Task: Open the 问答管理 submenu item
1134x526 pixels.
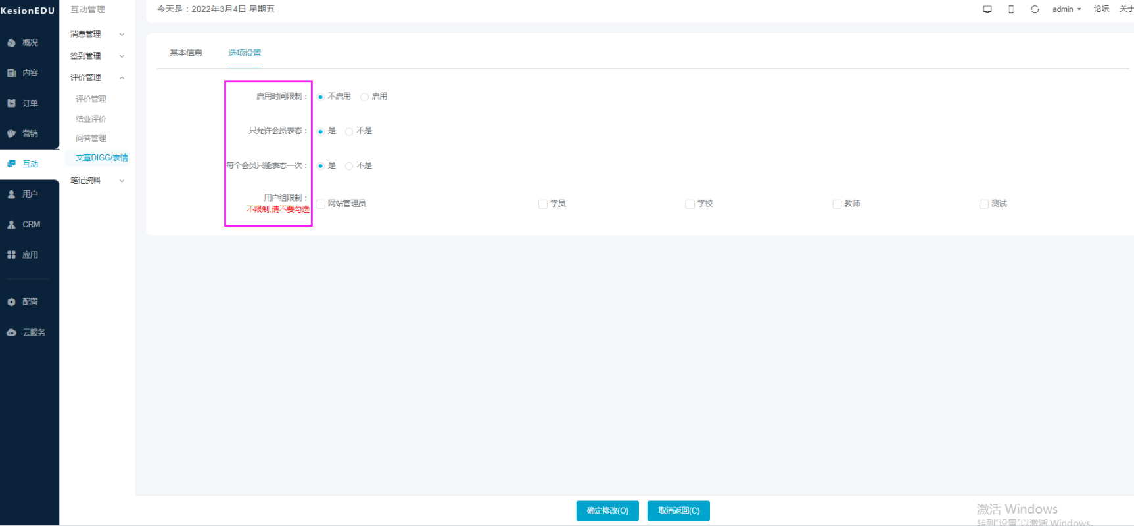Action: 91,139
